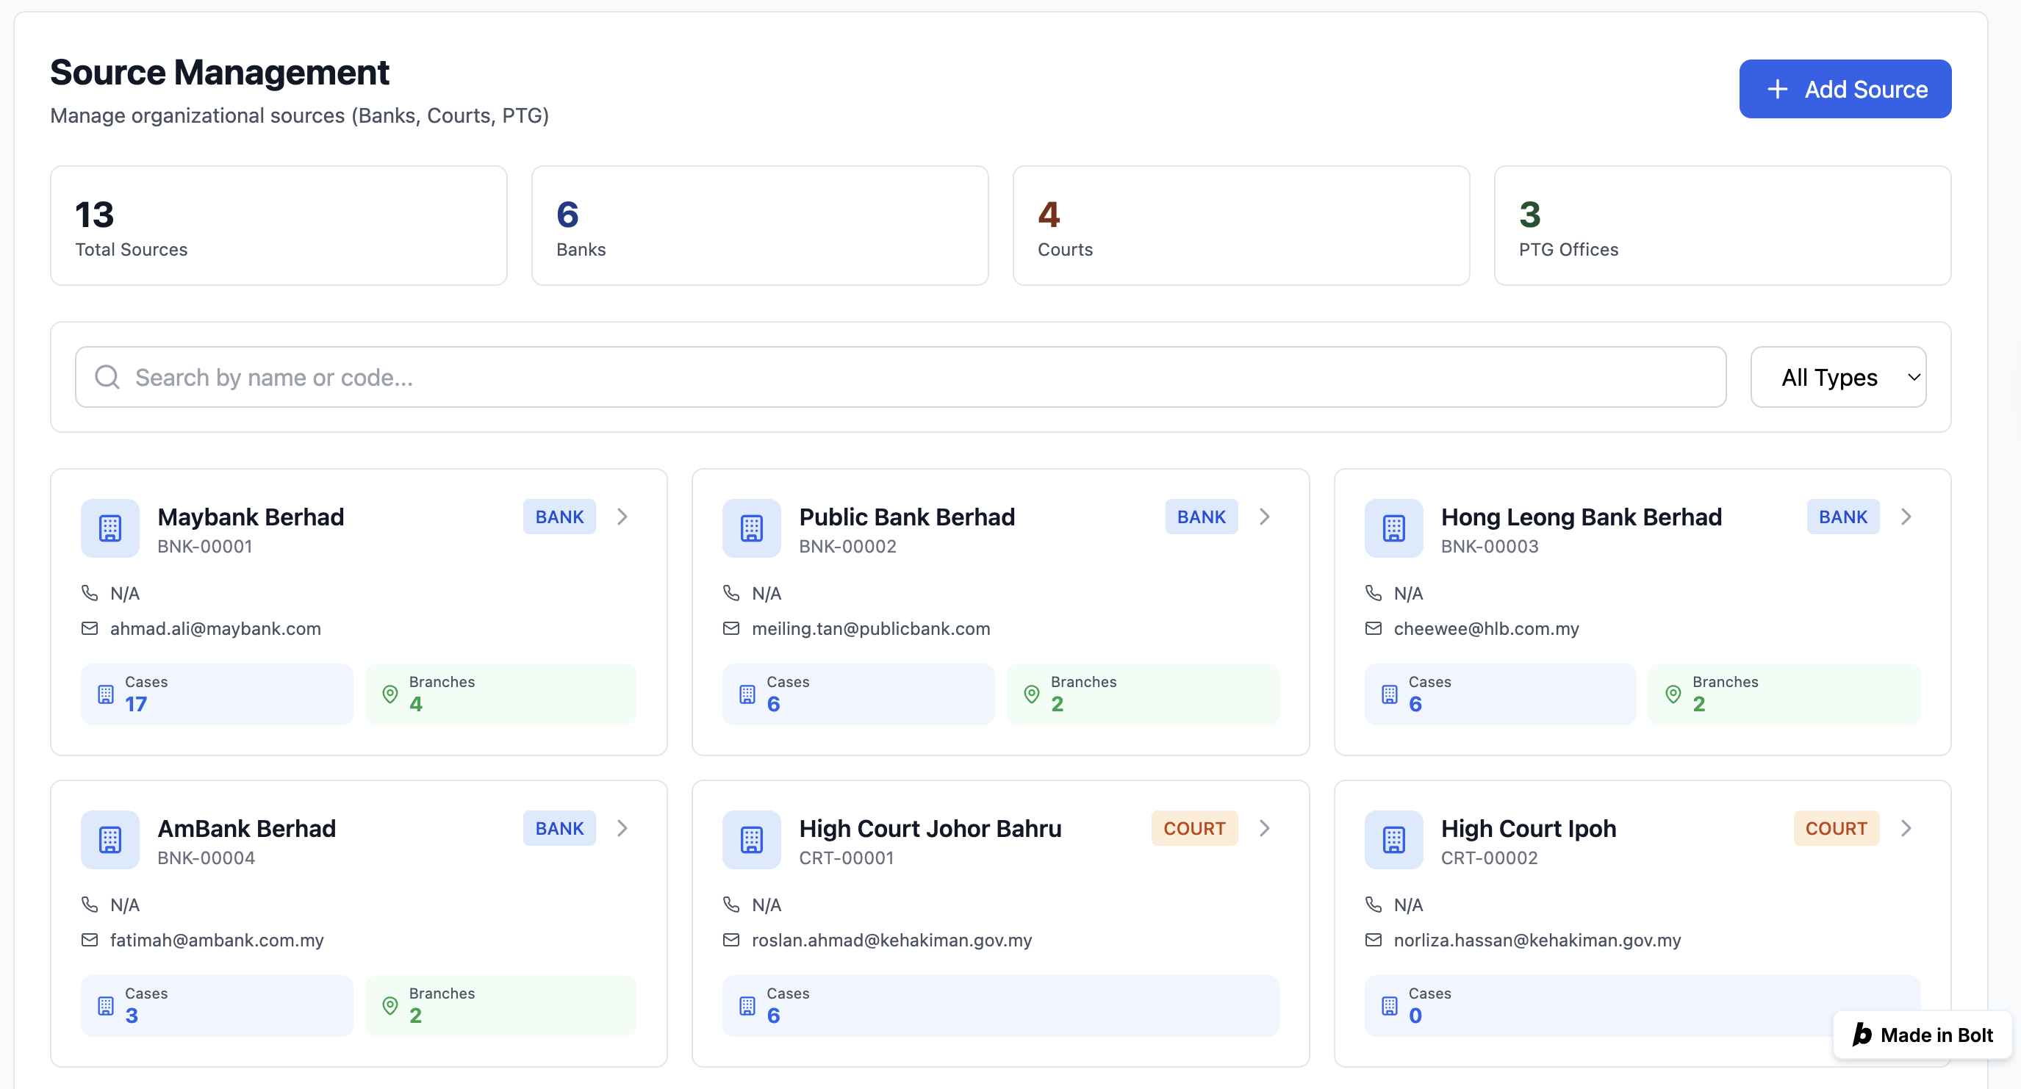Click the Source Management heading
Viewport: 2021px width, 1089px height.
(220, 72)
